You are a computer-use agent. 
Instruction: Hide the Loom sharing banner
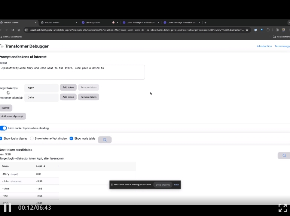click(176, 185)
